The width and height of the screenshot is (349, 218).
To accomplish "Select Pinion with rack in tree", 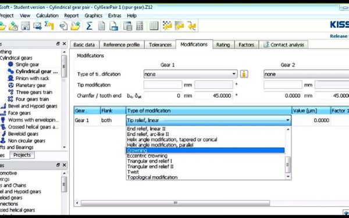I will pos(32,78).
